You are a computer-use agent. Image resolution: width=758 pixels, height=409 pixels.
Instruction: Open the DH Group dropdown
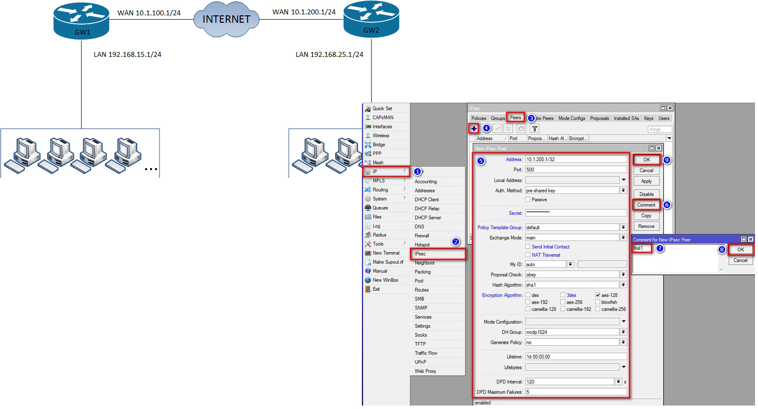pos(623,332)
